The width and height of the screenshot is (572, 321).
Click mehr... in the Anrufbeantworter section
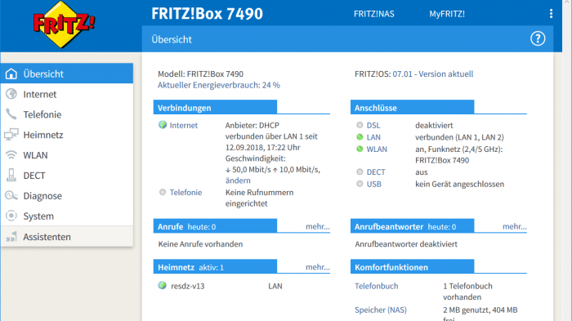click(x=514, y=226)
